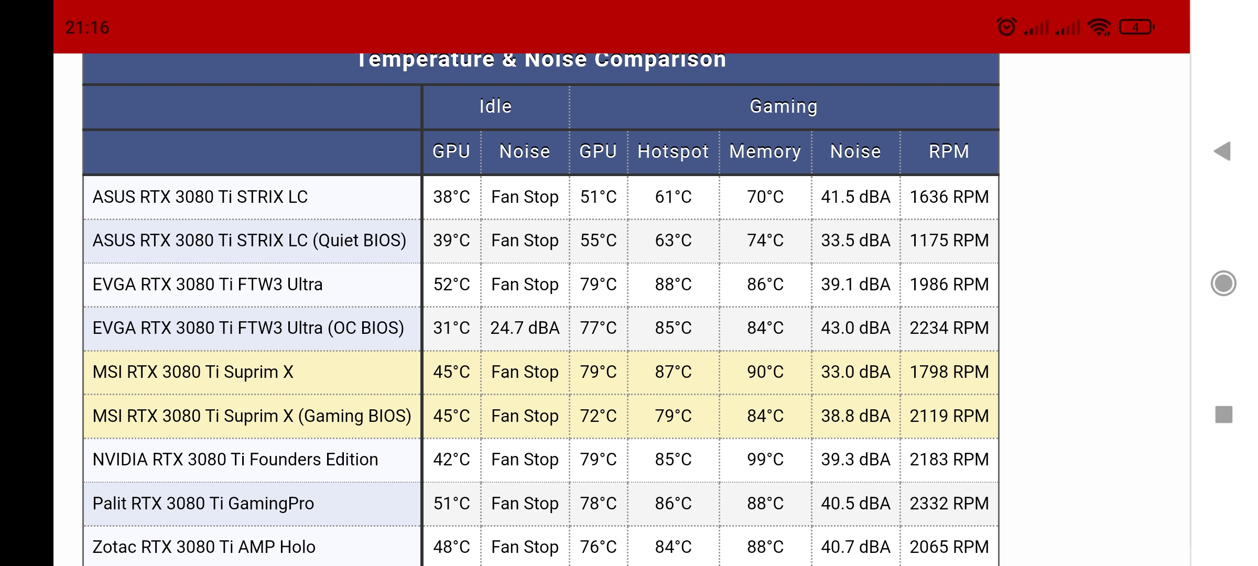Click the EVGA RTX 3080 Ti FTW3 Ultra name

208,285
